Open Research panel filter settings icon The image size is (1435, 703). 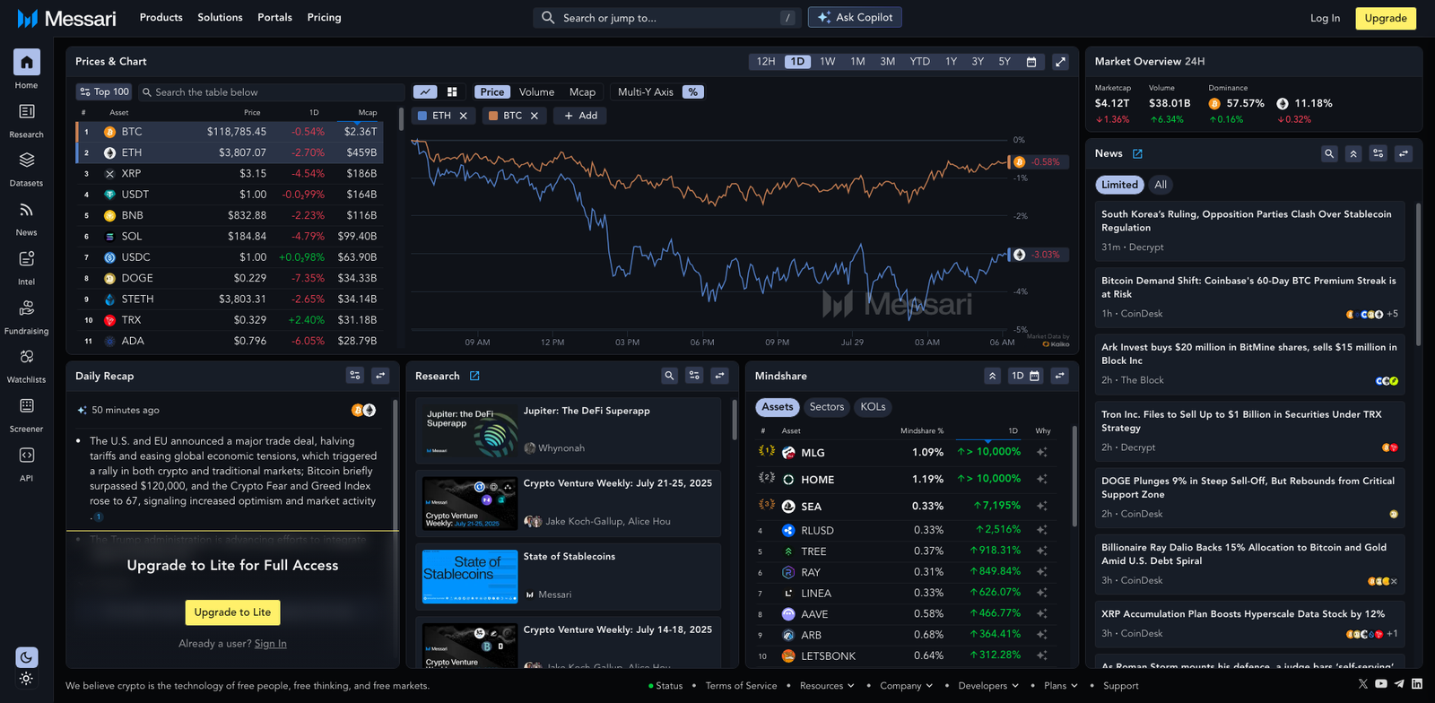pyautogui.click(x=694, y=376)
